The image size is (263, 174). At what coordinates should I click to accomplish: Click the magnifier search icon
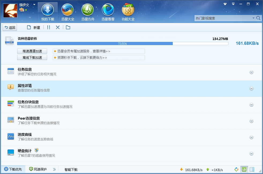[258, 18]
